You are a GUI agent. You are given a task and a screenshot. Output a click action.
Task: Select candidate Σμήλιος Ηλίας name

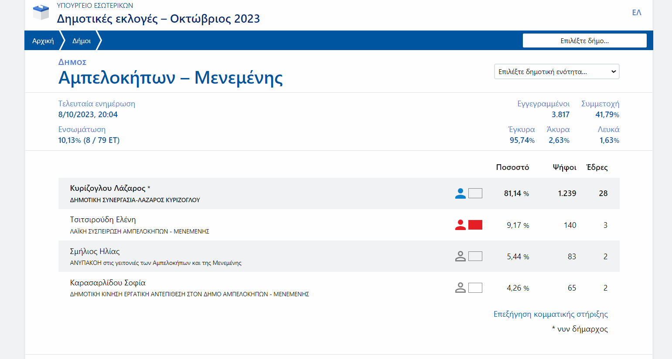pos(95,251)
